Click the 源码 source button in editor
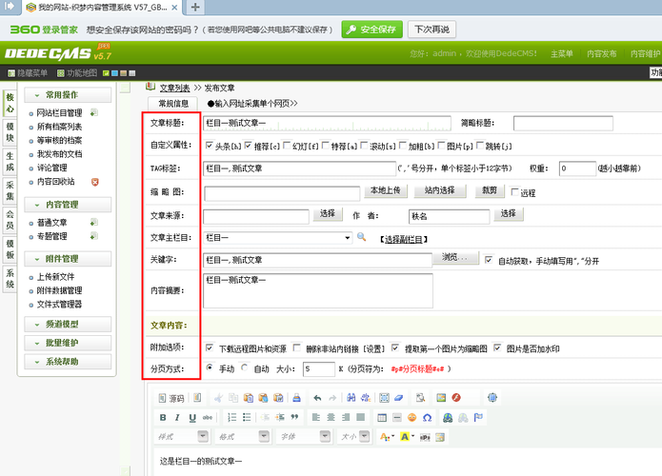Screen dimensions: 662x476 [171, 397]
